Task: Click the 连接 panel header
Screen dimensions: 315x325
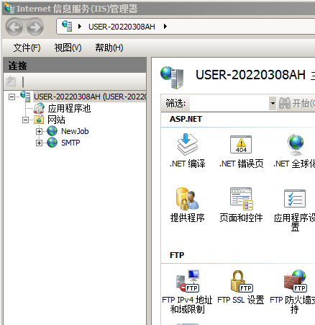Action: click(75, 66)
